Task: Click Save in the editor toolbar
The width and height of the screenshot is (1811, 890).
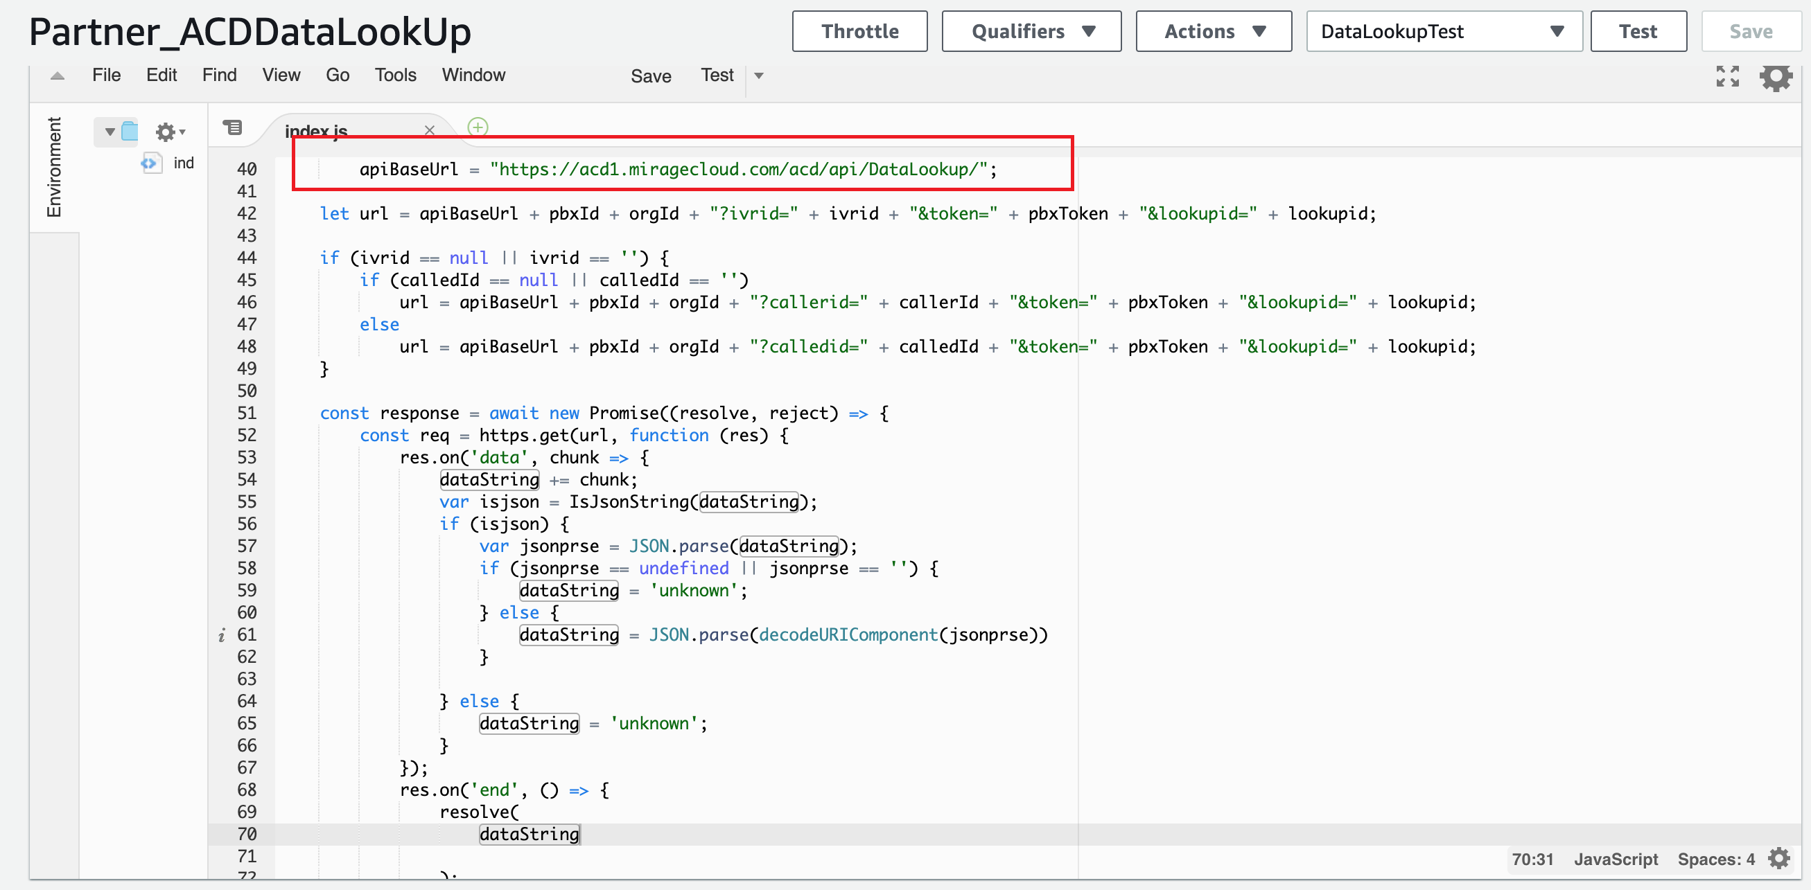Action: 651,76
